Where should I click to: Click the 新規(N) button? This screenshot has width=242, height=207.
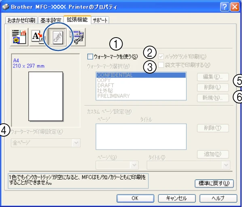click(213, 98)
